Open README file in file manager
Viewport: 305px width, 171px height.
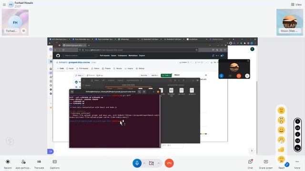pyautogui.click(x=171, y=92)
